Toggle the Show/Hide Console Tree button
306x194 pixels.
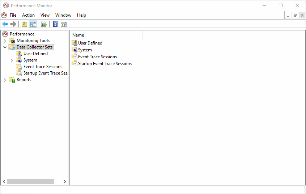33,24
